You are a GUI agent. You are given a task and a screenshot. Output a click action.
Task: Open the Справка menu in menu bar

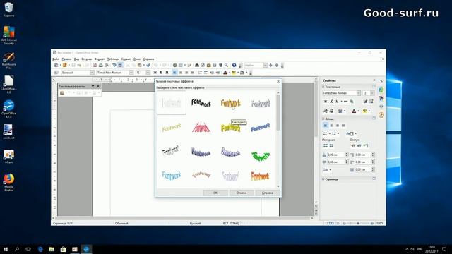pyautogui.click(x=148, y=59)
